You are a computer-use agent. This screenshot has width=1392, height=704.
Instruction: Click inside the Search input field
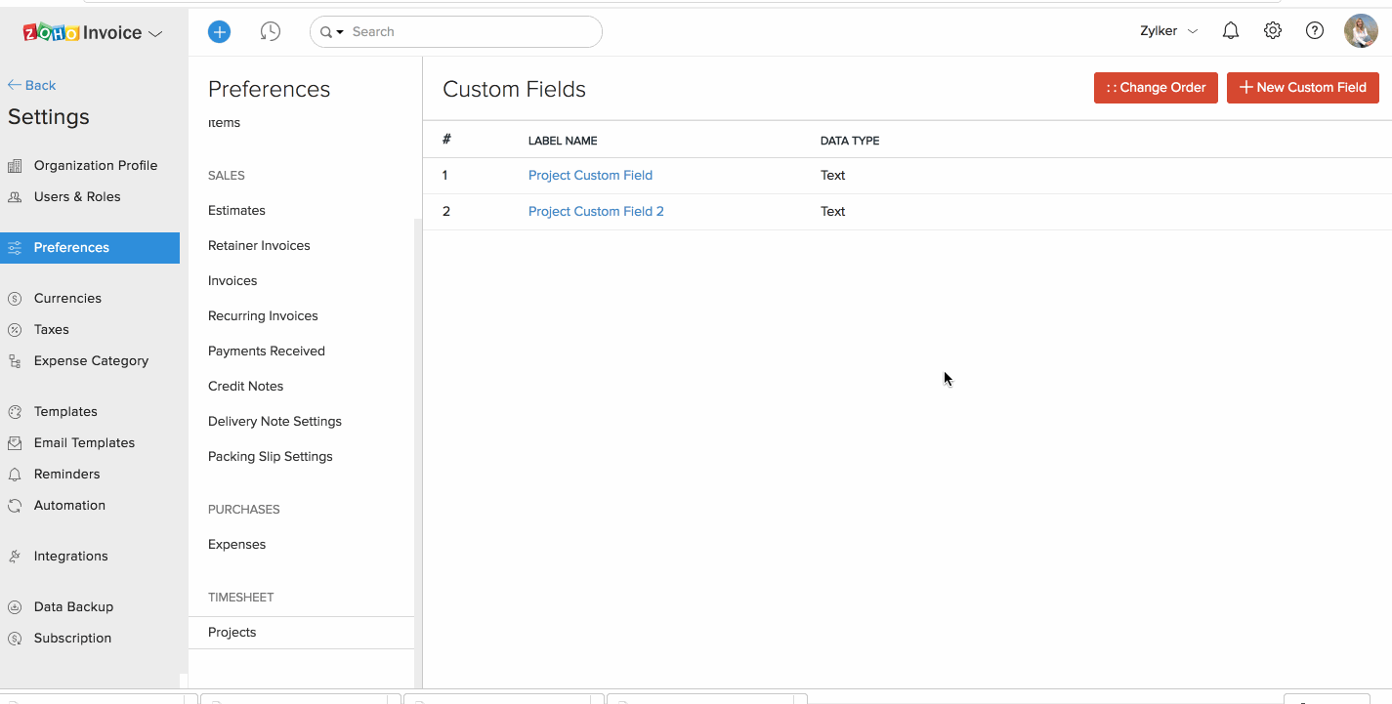point(469,32)
